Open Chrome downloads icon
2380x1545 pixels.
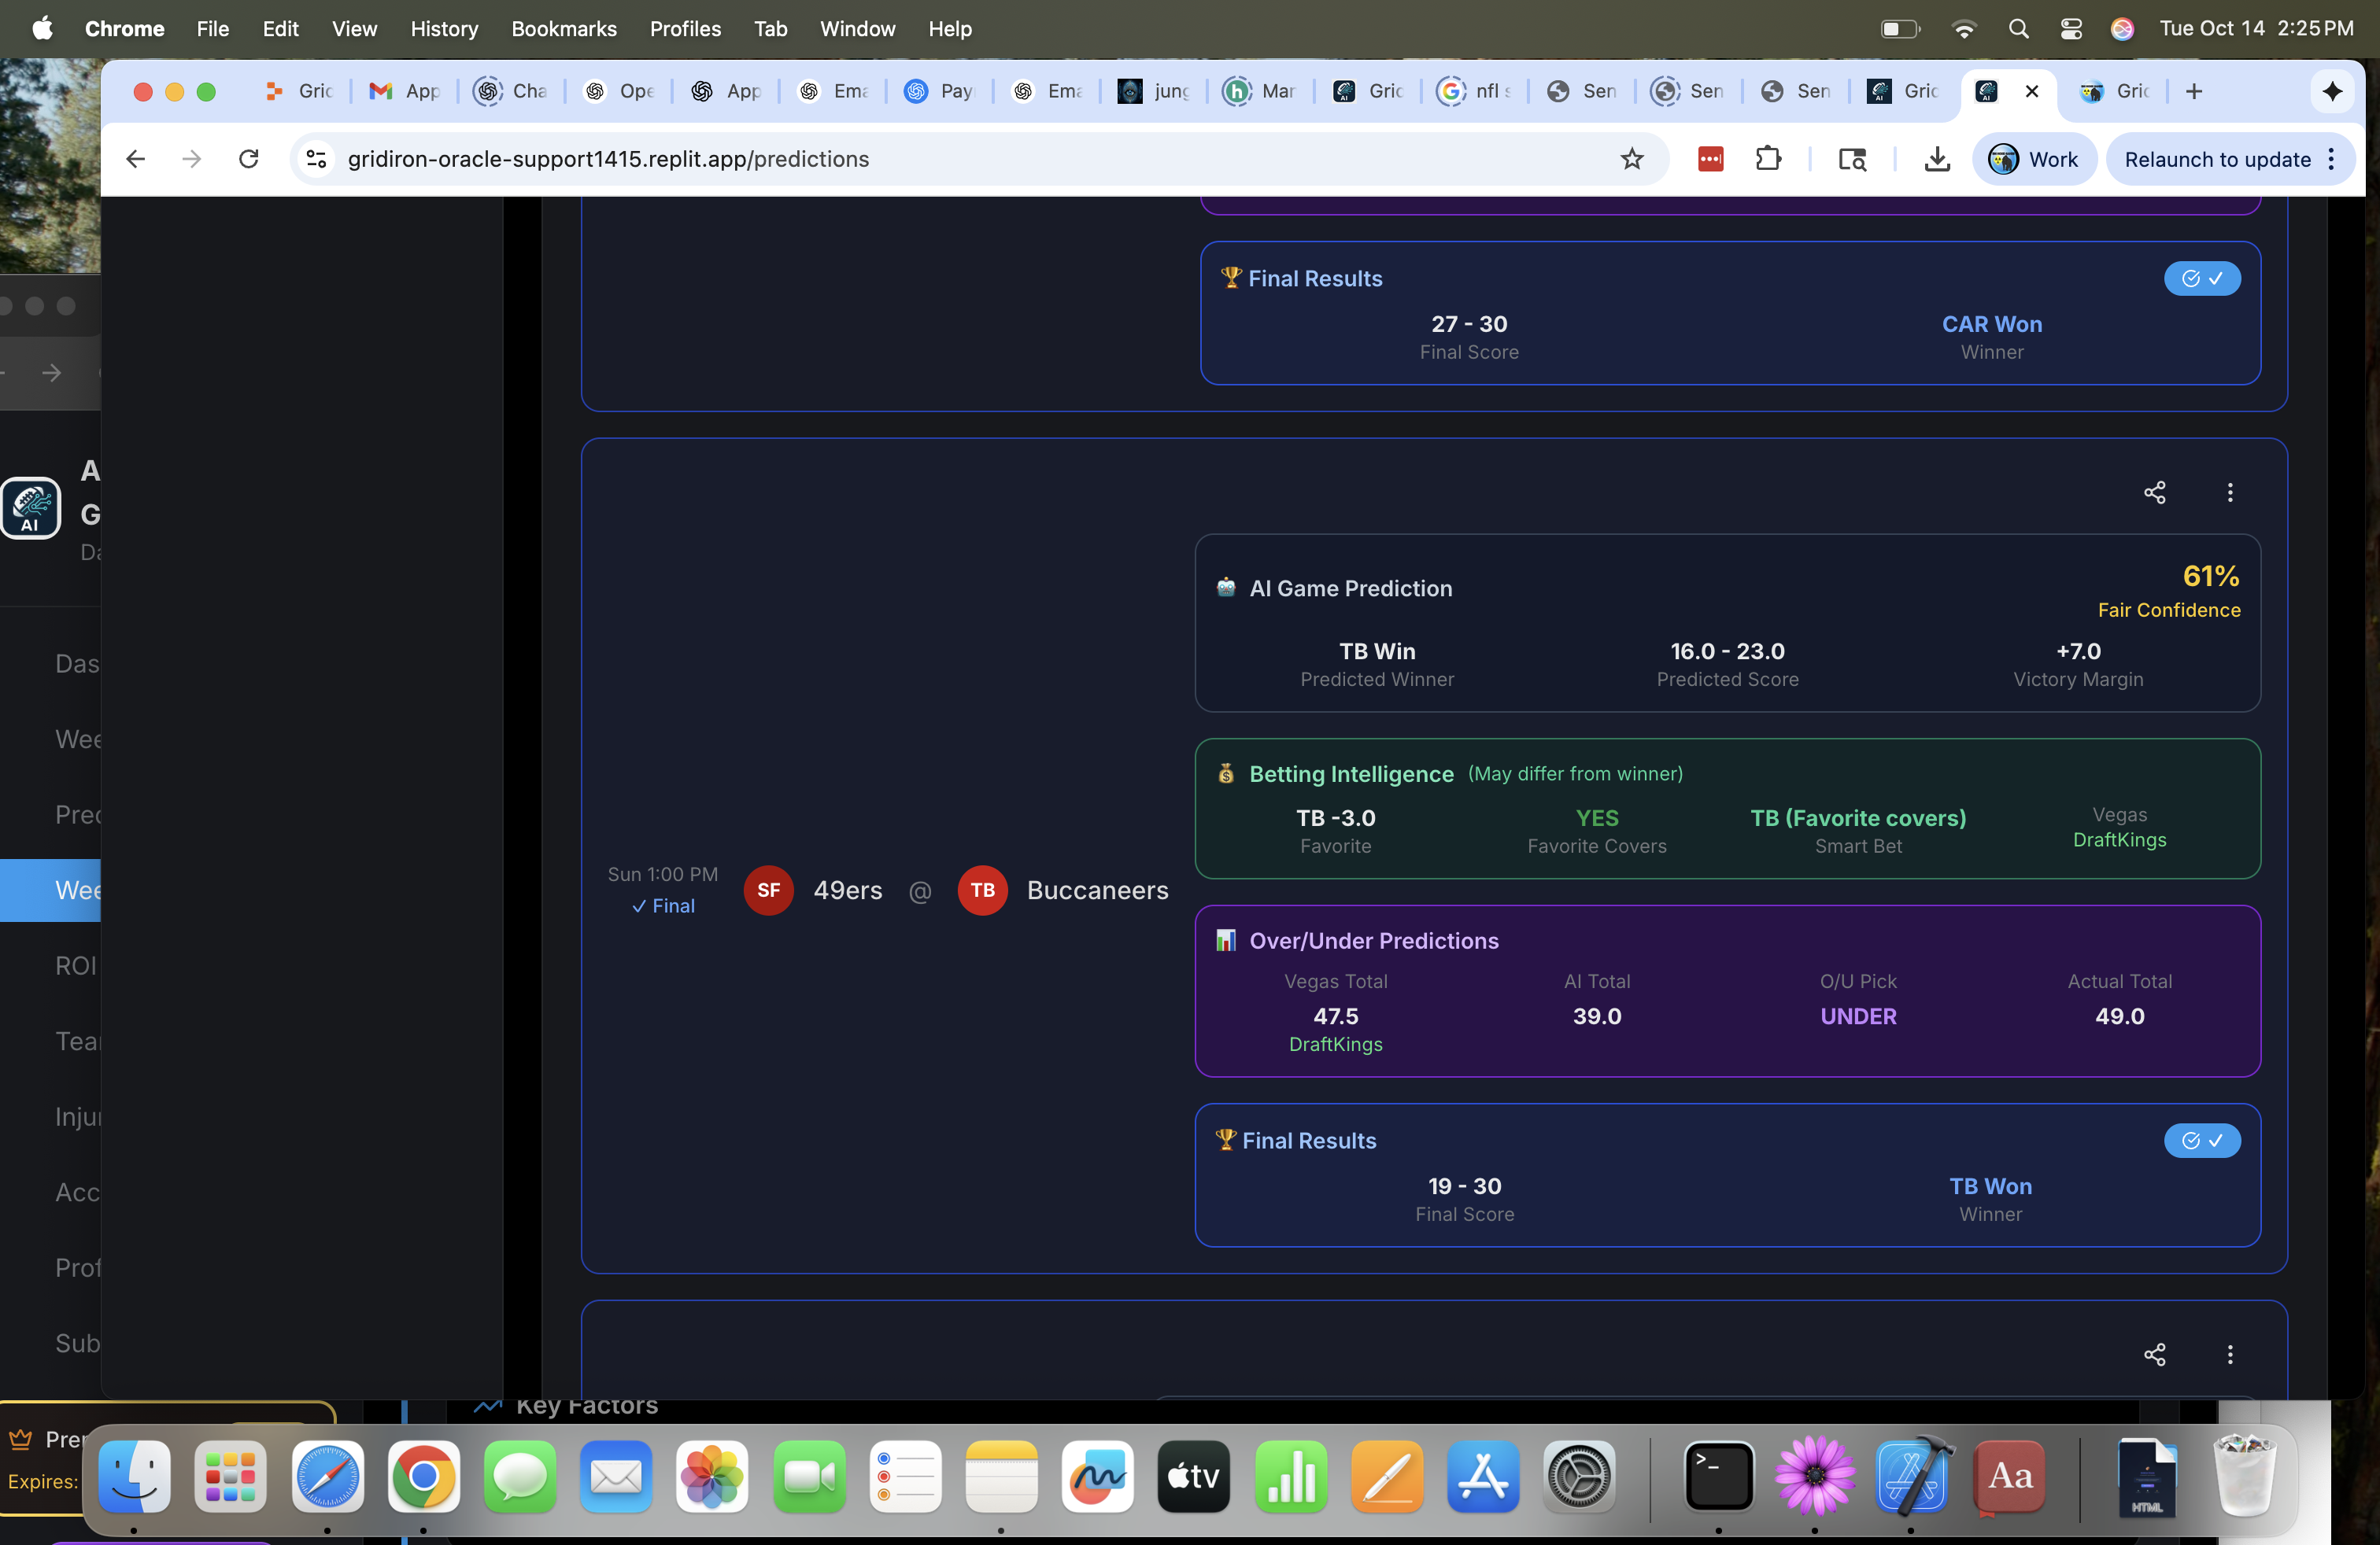(1936, 159)
